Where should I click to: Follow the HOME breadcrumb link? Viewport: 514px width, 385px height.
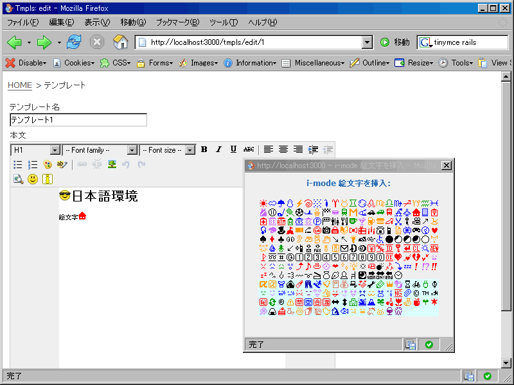(20, 85)
